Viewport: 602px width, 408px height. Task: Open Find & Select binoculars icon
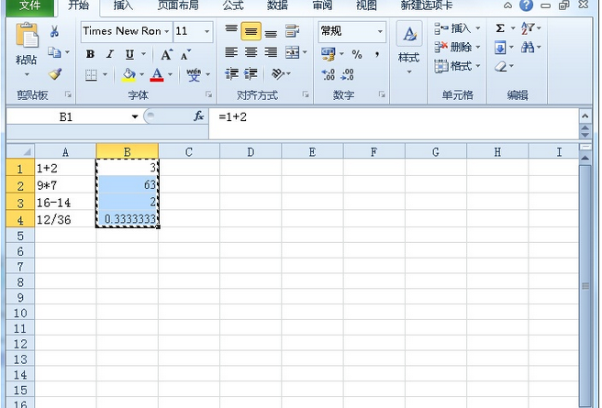pos(528,48)
